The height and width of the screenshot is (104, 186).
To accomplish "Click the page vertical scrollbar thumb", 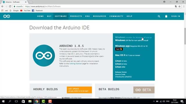I will (x=185, y=36).
